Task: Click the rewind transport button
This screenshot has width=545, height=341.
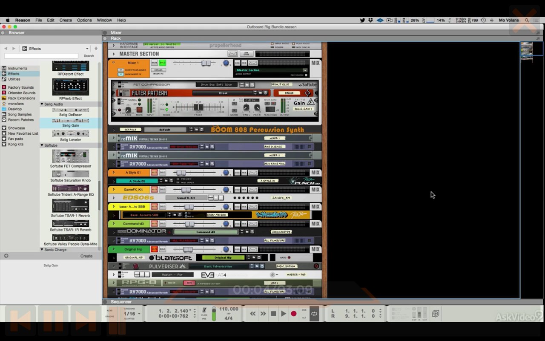Action: click(253, 314)
